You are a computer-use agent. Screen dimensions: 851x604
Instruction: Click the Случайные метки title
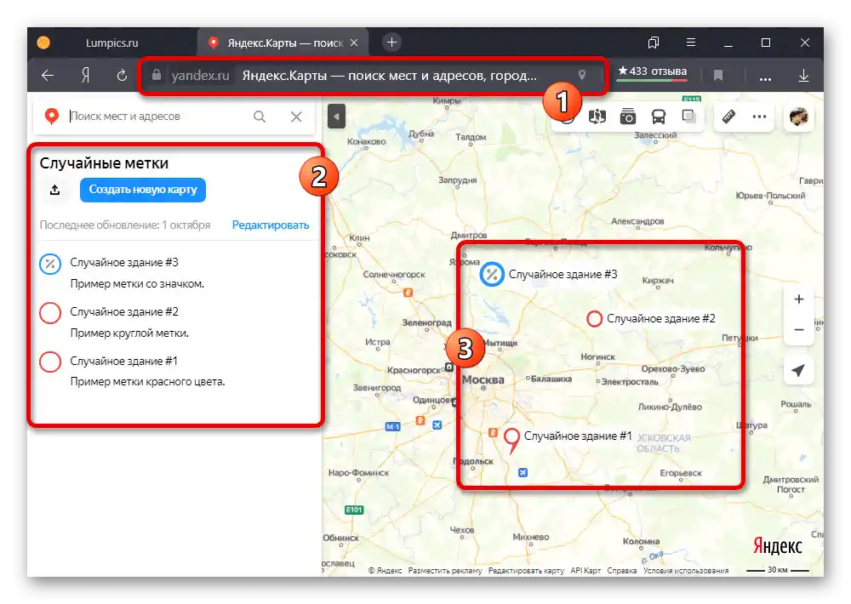click(x=104, y=163)
